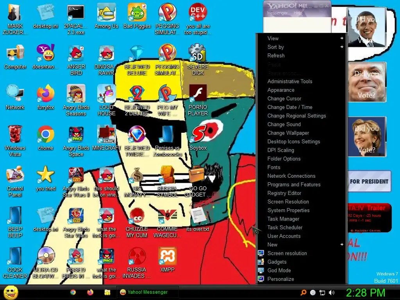Viewport: 400px width, 300px height.
Task: Open Firefox from the taskbar
Action: (x=90, y=292)
